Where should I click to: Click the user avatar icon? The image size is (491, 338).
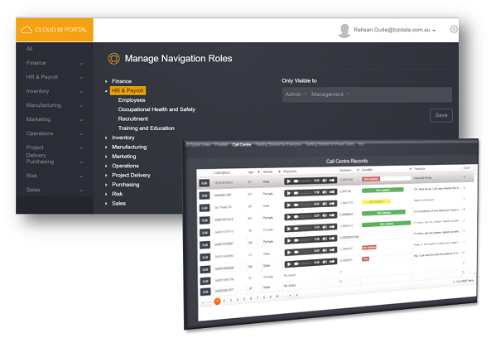344,31
